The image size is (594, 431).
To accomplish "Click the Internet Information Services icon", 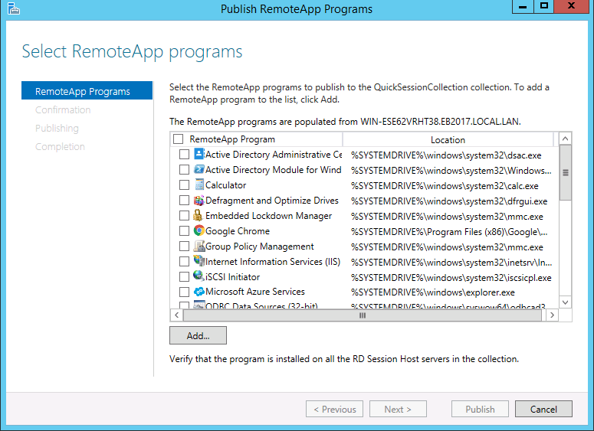I will (x=199, y=262).
